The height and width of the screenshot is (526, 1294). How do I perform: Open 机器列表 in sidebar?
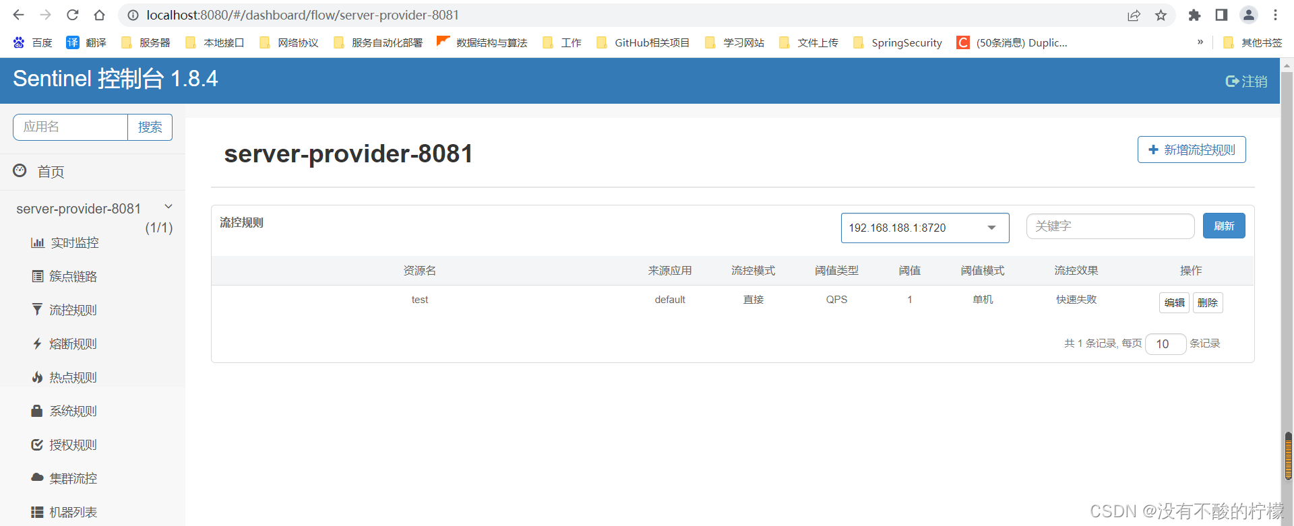(x=73, y=512)
